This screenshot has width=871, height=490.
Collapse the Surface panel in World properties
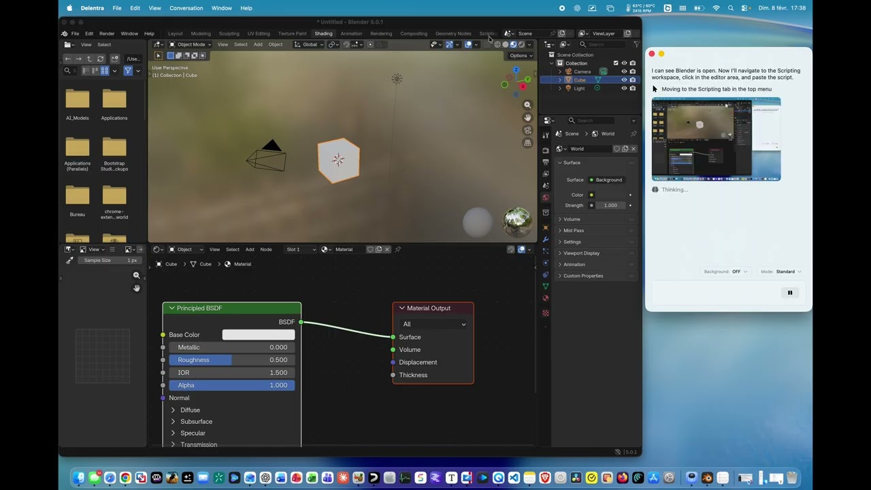coord(596,163)
